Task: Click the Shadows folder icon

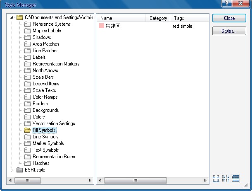Action: [x=28, y=37]
